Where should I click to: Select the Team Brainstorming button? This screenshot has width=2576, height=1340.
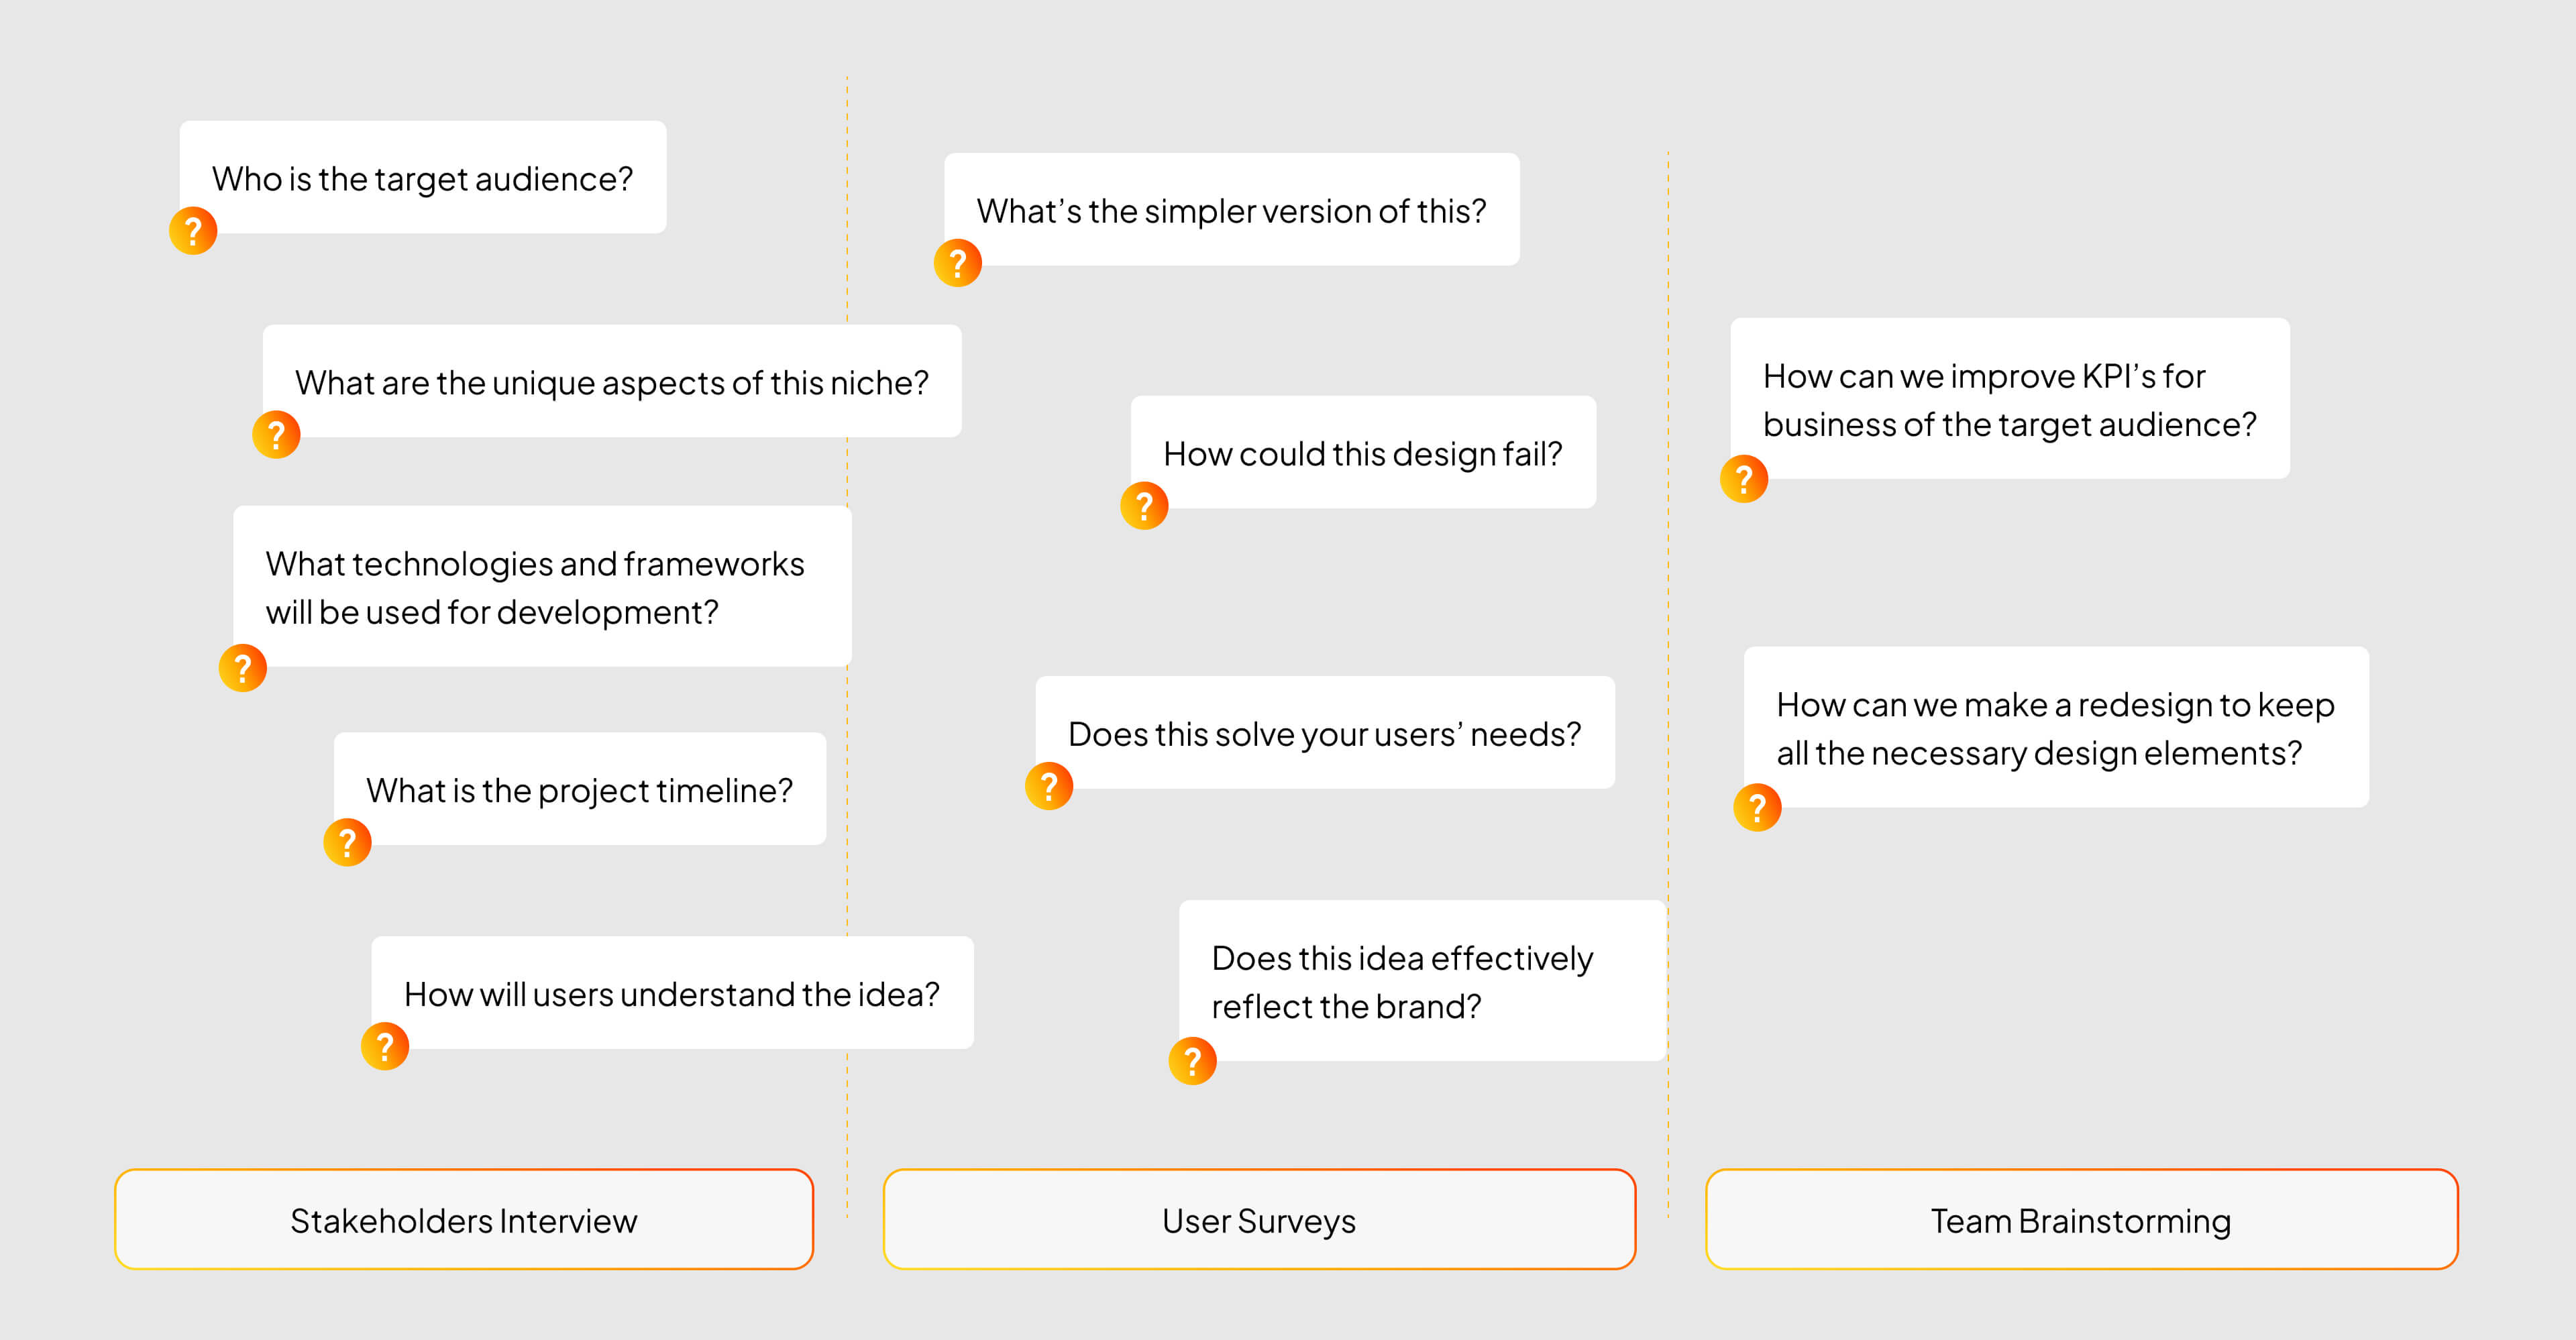pyautogui.click(x=2081, y=1220)
